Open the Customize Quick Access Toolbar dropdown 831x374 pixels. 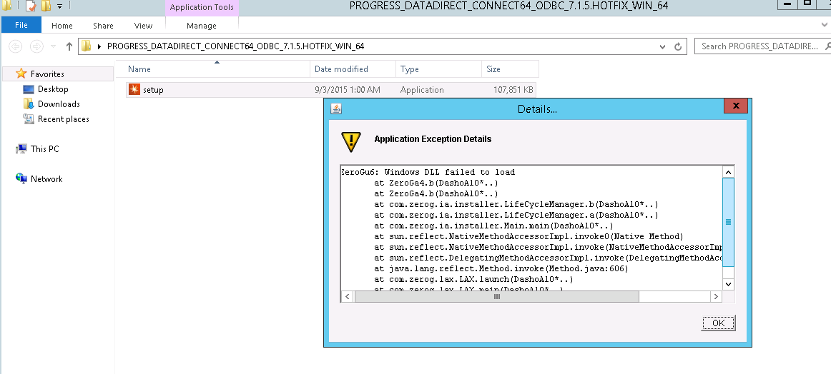pos(59,6)
